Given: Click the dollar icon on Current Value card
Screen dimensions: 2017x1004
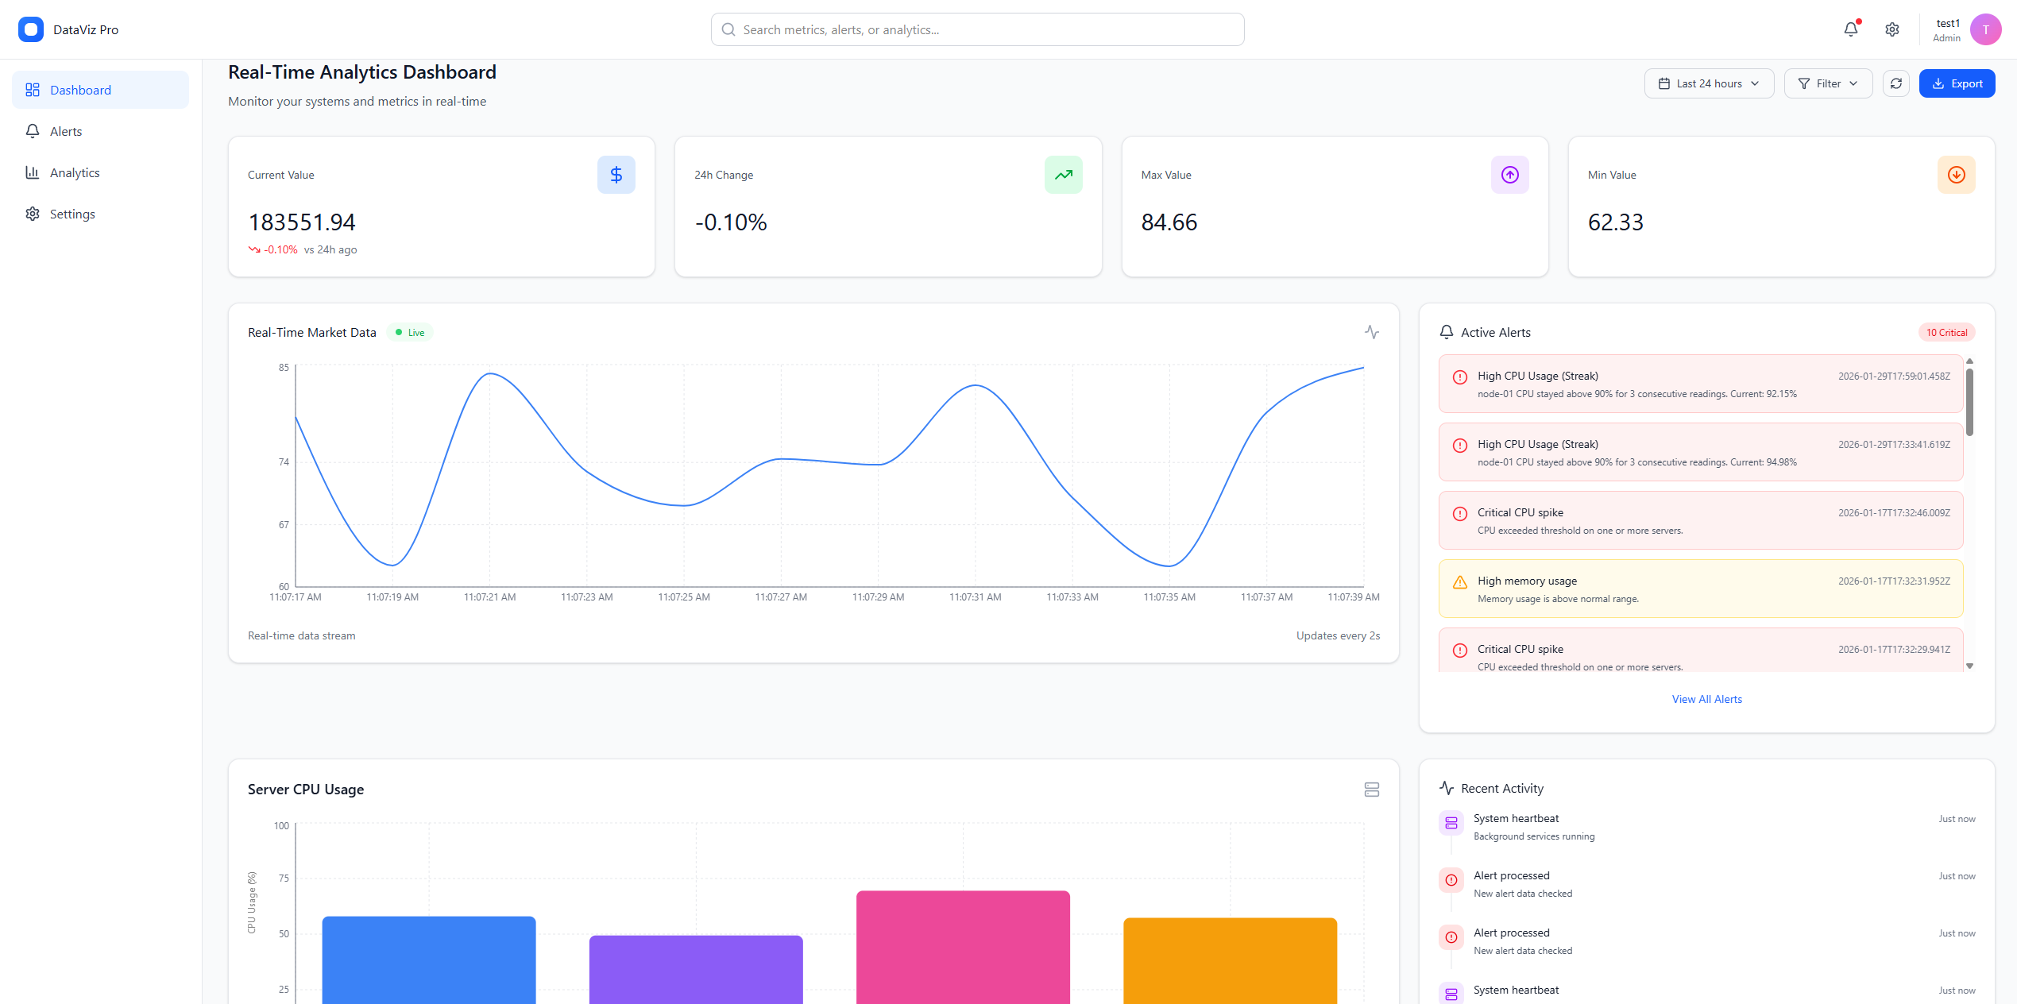Looking at the screenshot, I should pyautogui.click(x=616, y=175).
